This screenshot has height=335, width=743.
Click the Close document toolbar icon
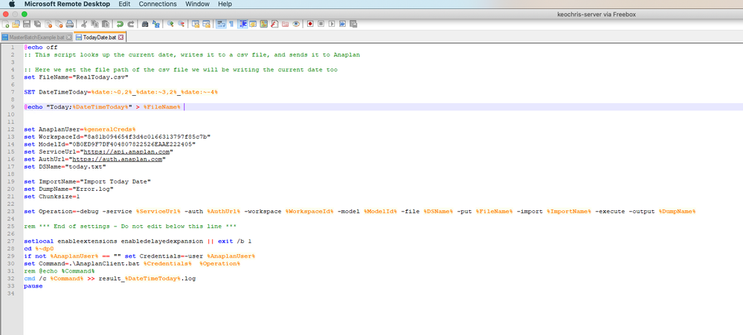pyautogui.click(x=48, y=24)
